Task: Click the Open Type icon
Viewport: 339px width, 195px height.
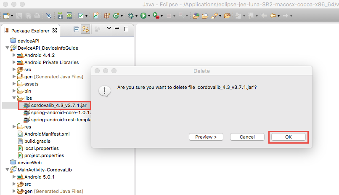Action: pos(196,16)
